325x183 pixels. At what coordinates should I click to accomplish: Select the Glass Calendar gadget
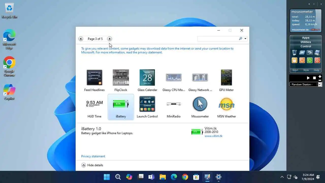[147, 80]
